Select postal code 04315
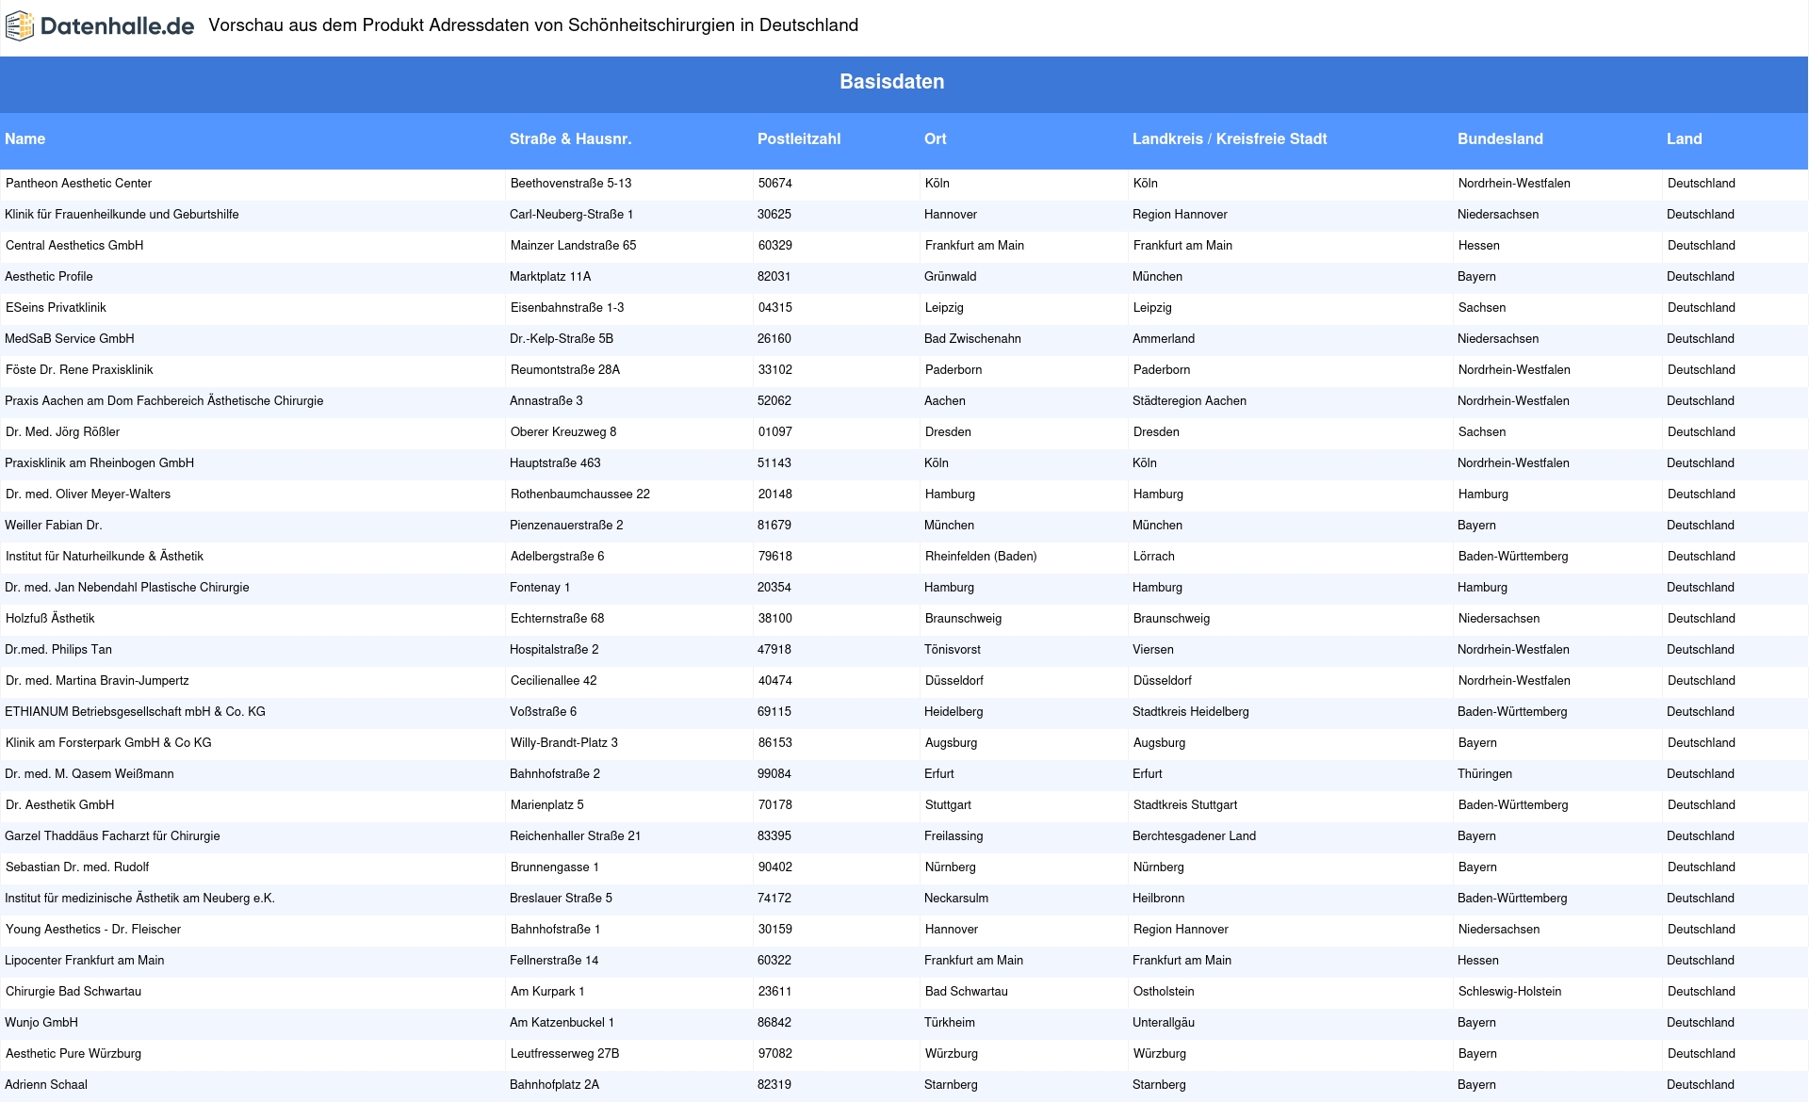This screenshot has height=1102, width=1809. 775,307
